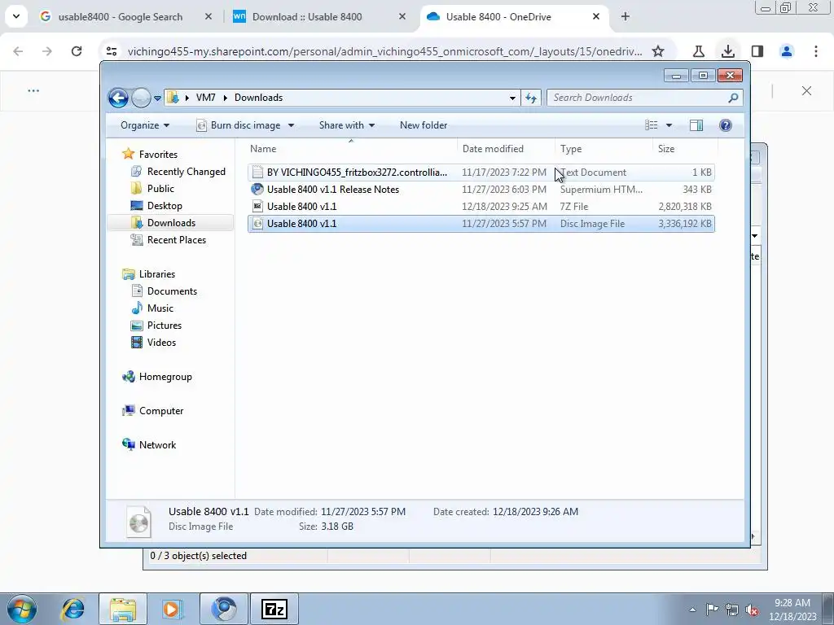The height and width of the screenshot is (625, 834).
Task: Open Computer in the navigation pane
Action: [161, 410]
